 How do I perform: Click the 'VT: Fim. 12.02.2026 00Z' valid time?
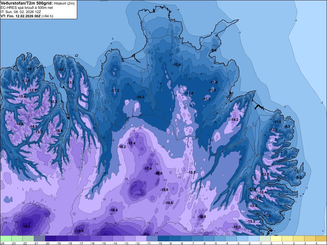tap(21, 16)
